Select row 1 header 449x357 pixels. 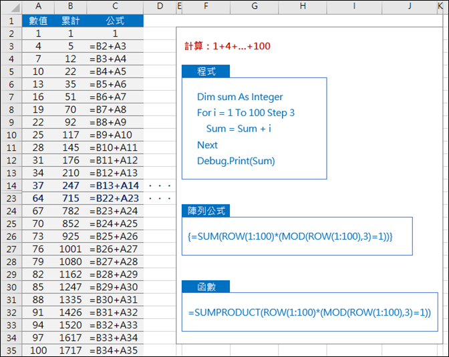(11, 21)
